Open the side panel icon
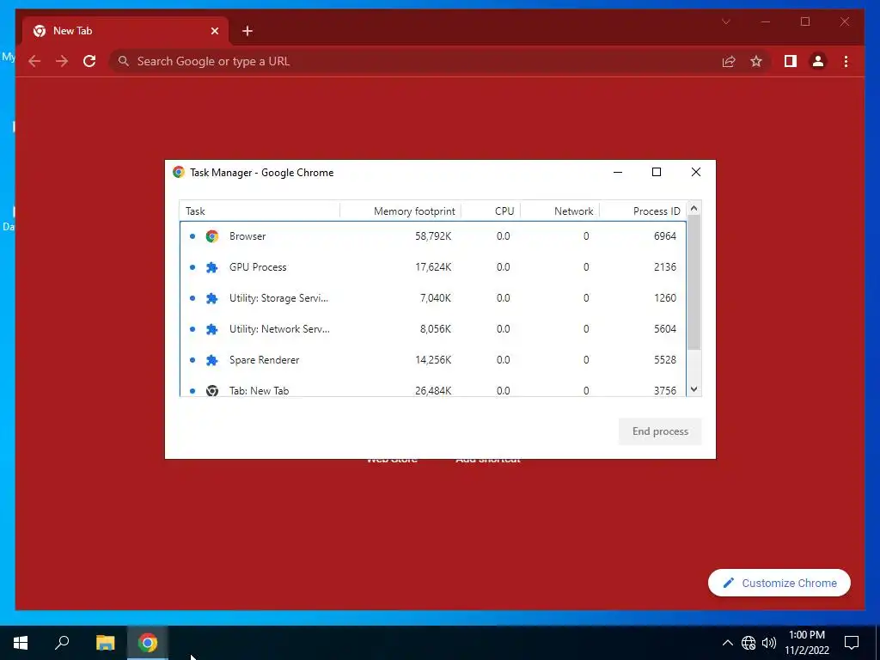Image resolution: width=880 pixels, height=660 pixels. (x=791, y=61)
